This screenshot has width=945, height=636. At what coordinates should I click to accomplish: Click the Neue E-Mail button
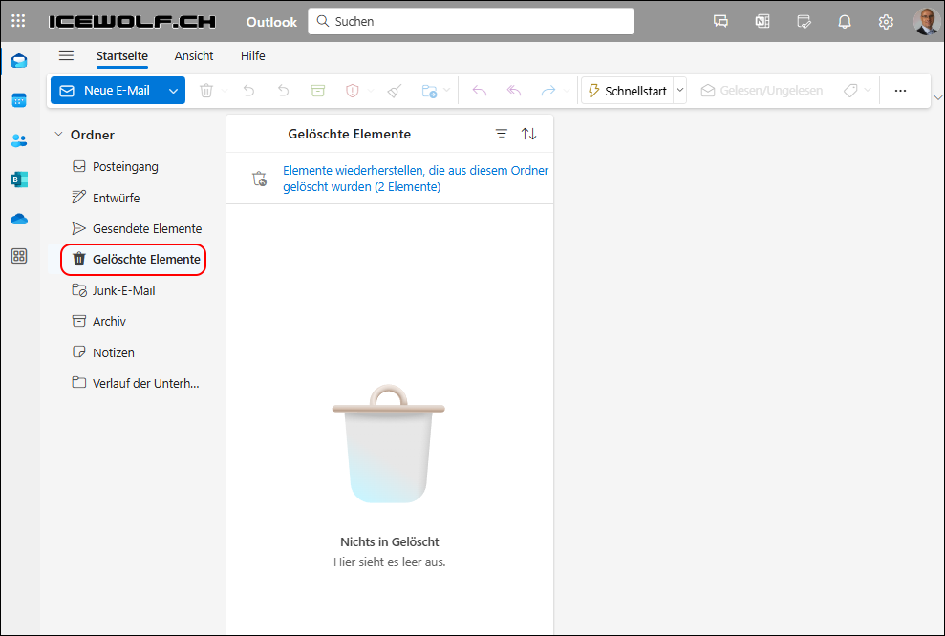point(105,91)
